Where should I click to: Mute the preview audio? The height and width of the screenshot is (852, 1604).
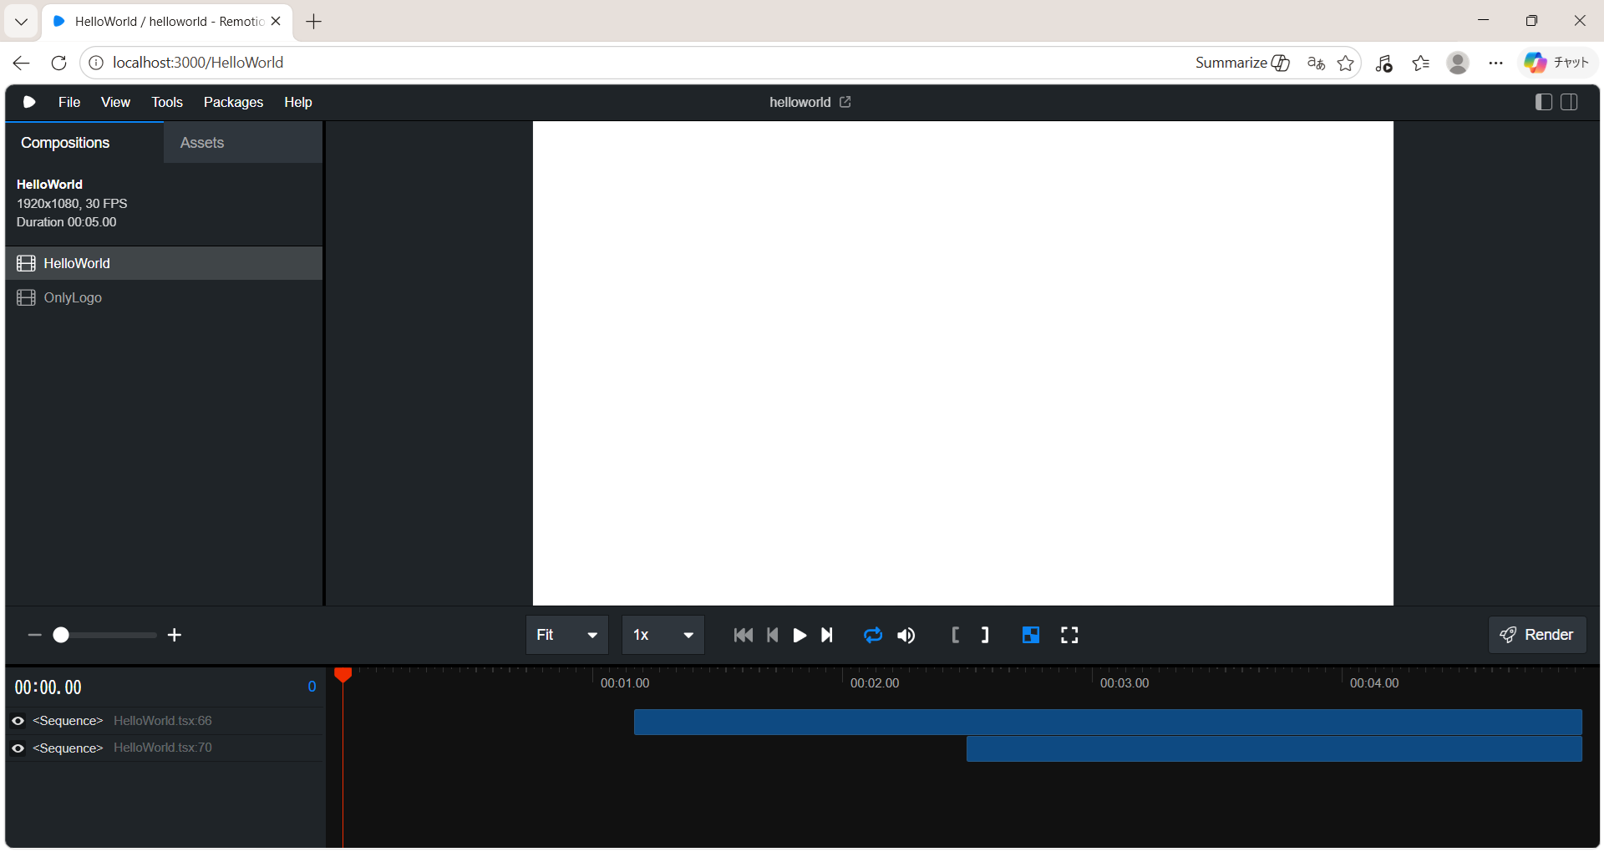tap(906, 636)
